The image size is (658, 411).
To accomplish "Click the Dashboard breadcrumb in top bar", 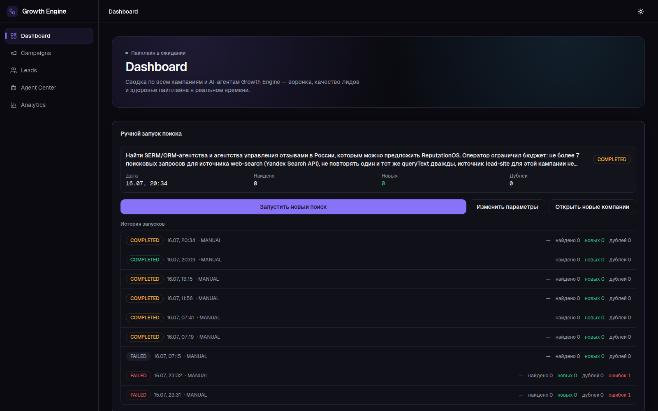I will click(x=123, y=12).
